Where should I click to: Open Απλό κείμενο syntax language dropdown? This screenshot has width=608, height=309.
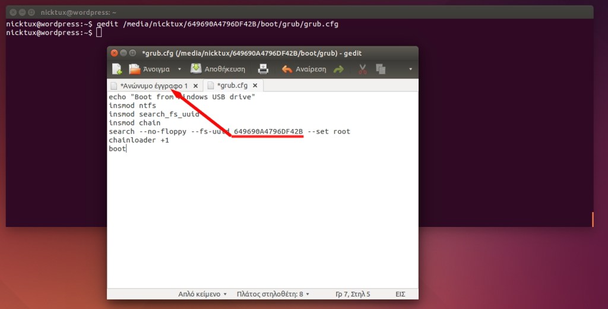[202, 294]
